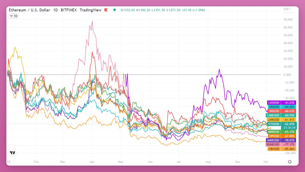305x172 pixels.
Task: Open chart settings gear icon
Action: point(289,162)
